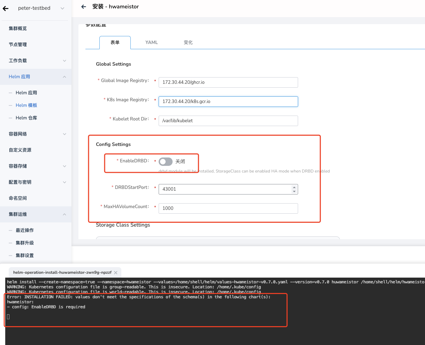Viewport: 425px width, 345px height.
Task: Click the black back arrow above the sidebar
Action: [5, 8]
